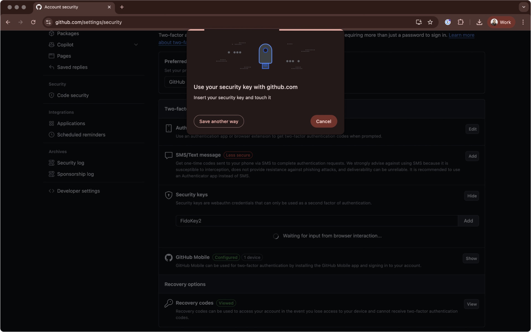Click the GitHub Mobile octocat icon
The height and width of the screenshot is (332, 531).
coord(168,258)
